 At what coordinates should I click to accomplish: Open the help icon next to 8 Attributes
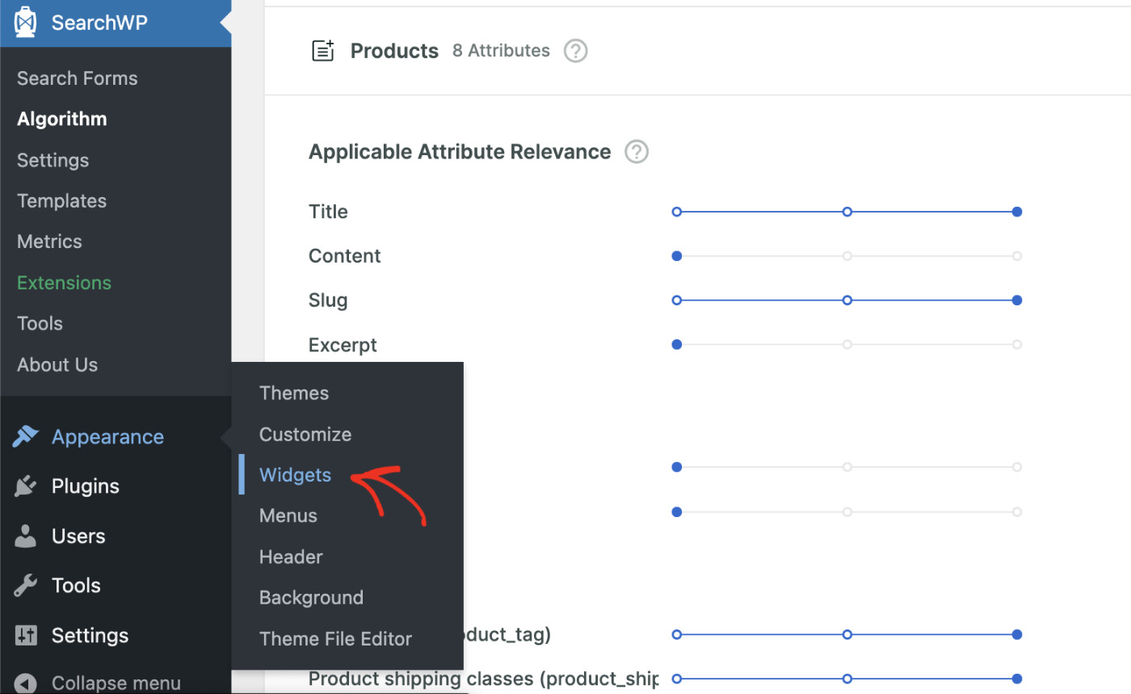(x=574, y=51)
